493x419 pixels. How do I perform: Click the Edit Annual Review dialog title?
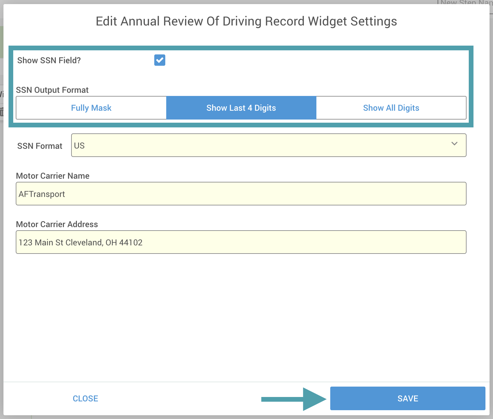pos(246,21)
